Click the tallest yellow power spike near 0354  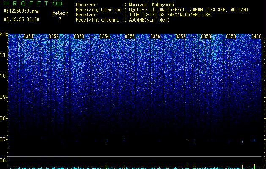pos(107,166)
